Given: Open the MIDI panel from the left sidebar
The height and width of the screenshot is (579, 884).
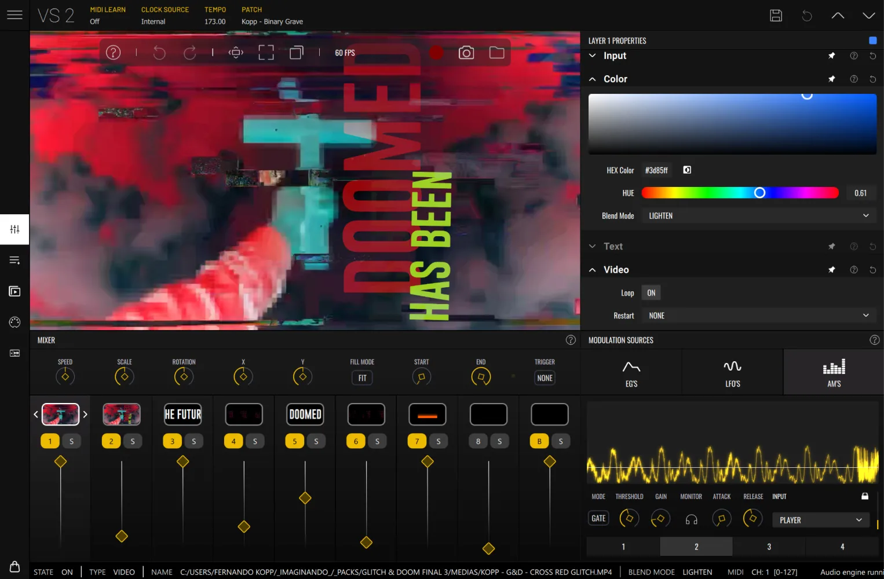Looking at the screenshot, I should (x=14, y=322).
